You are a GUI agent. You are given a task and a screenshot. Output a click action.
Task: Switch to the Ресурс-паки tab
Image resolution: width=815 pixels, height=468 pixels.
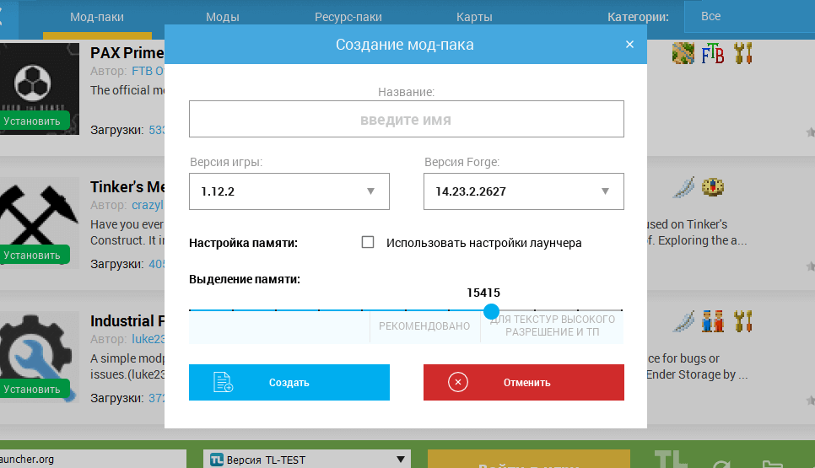(x=348, y=17)
